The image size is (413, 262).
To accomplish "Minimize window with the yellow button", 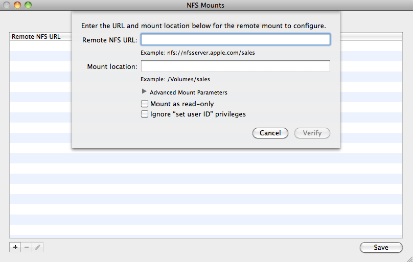I will click(17, 5).
